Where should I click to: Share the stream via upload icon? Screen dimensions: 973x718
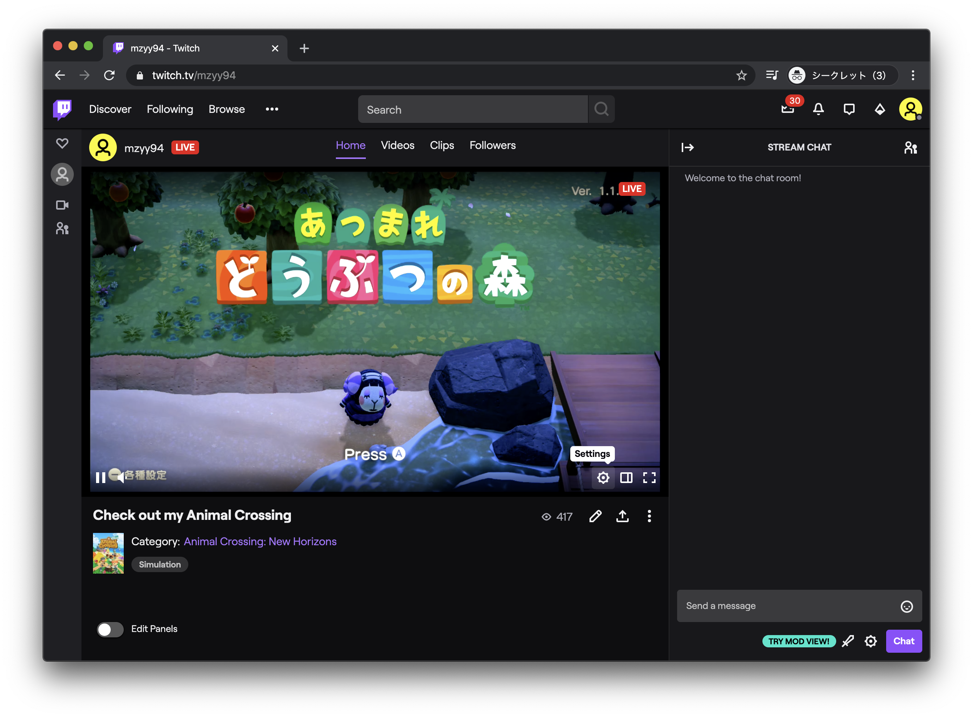point(622,516)
